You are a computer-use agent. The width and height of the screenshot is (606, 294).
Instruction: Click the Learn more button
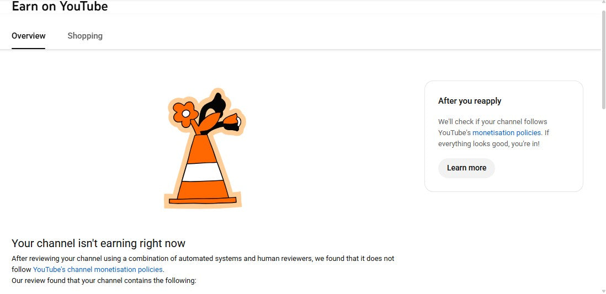[x=466, y=168]
